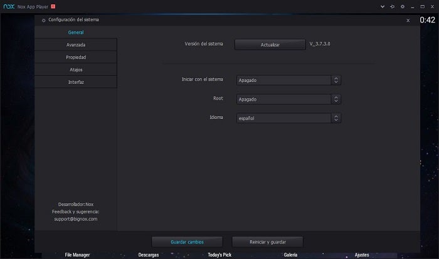Viewport: 439px width, 259px height.
Task: Open the Atajos shortcuts tab
Action: pos(76,69)
